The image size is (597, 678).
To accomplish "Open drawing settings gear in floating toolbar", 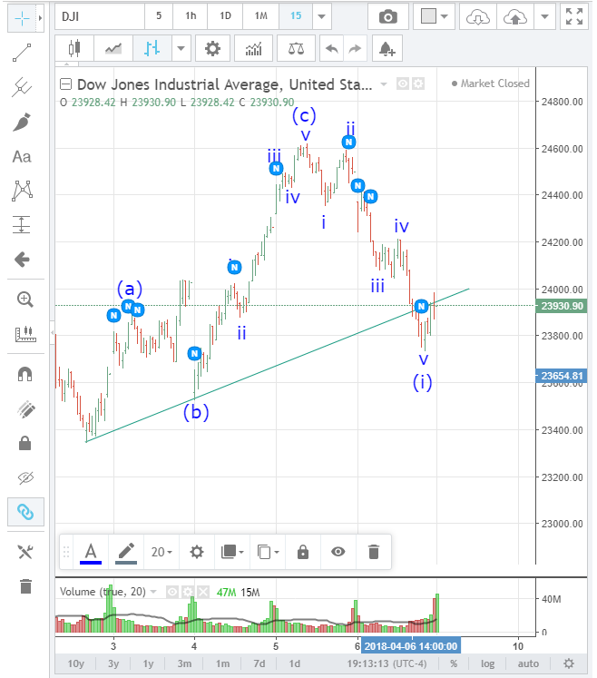I will click(197, 552).
